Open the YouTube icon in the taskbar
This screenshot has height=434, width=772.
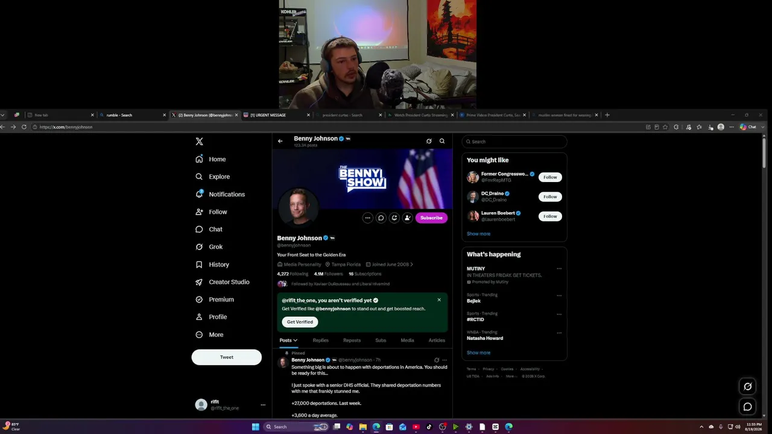[x=416, y=427]
